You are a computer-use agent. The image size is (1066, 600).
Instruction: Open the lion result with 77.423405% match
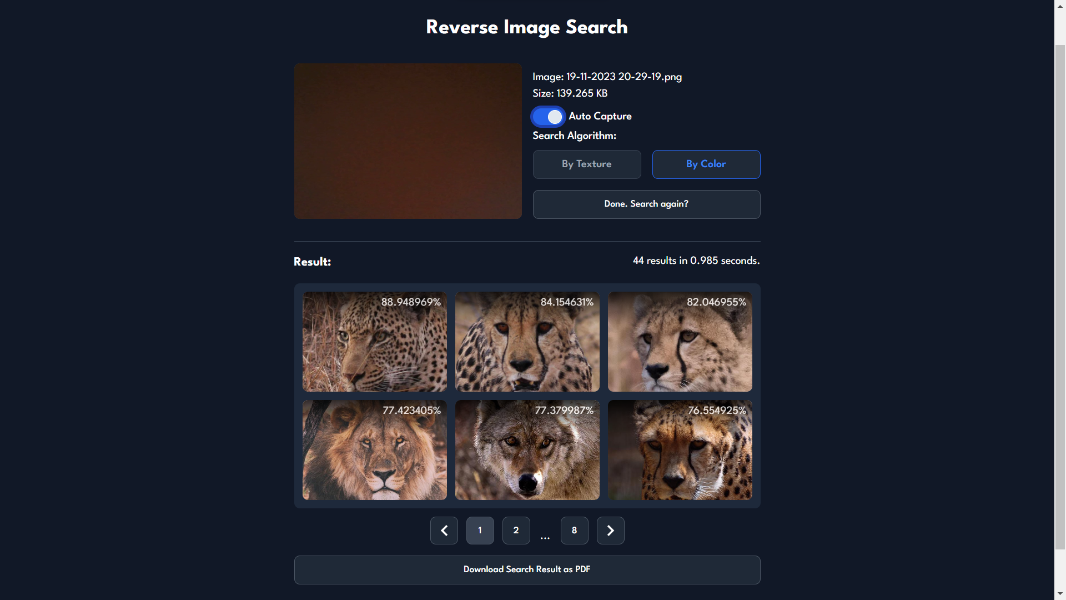pos(374,450)
